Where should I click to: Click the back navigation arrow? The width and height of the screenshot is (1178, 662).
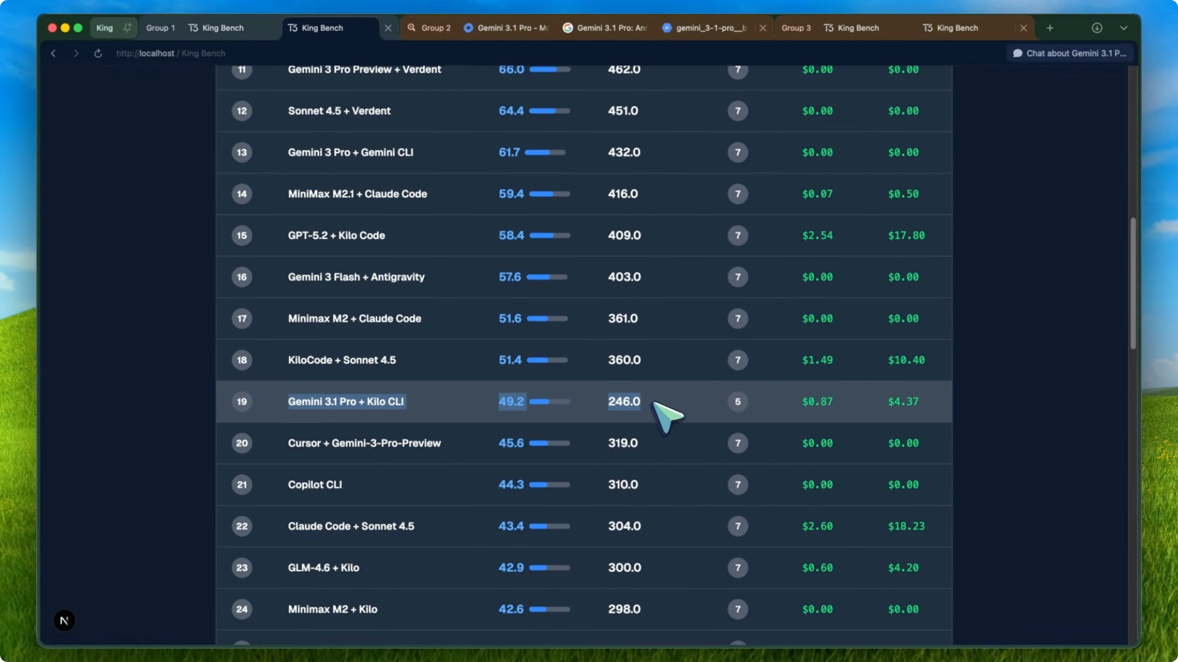tap(53, 53)
